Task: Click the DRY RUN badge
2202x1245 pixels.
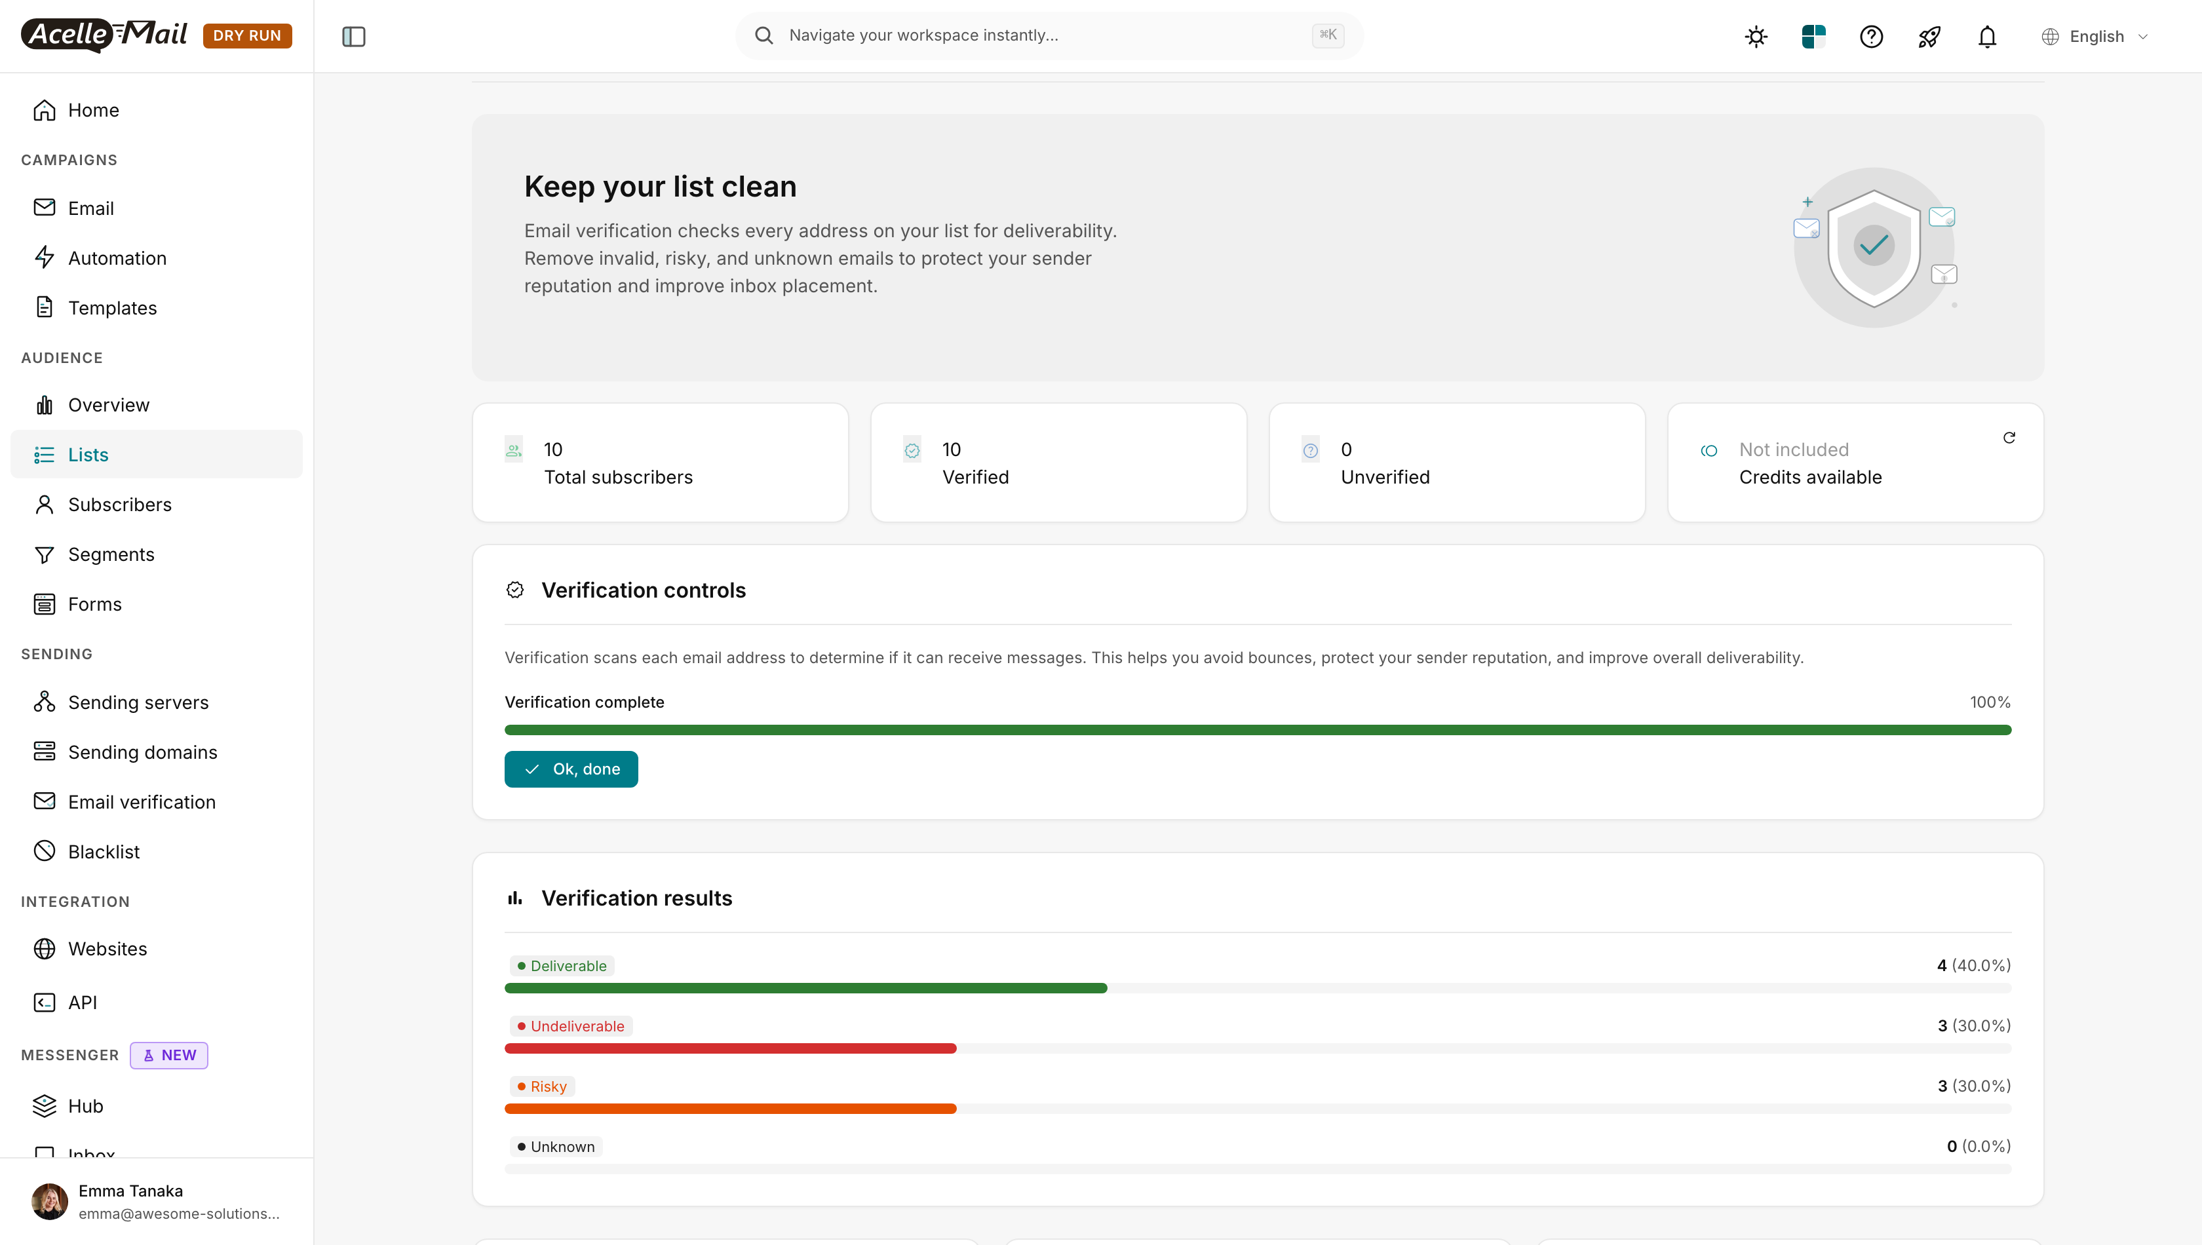Action: [247, 35]
